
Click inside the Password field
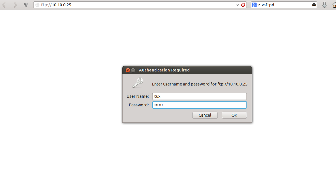(x=199, y=105)
